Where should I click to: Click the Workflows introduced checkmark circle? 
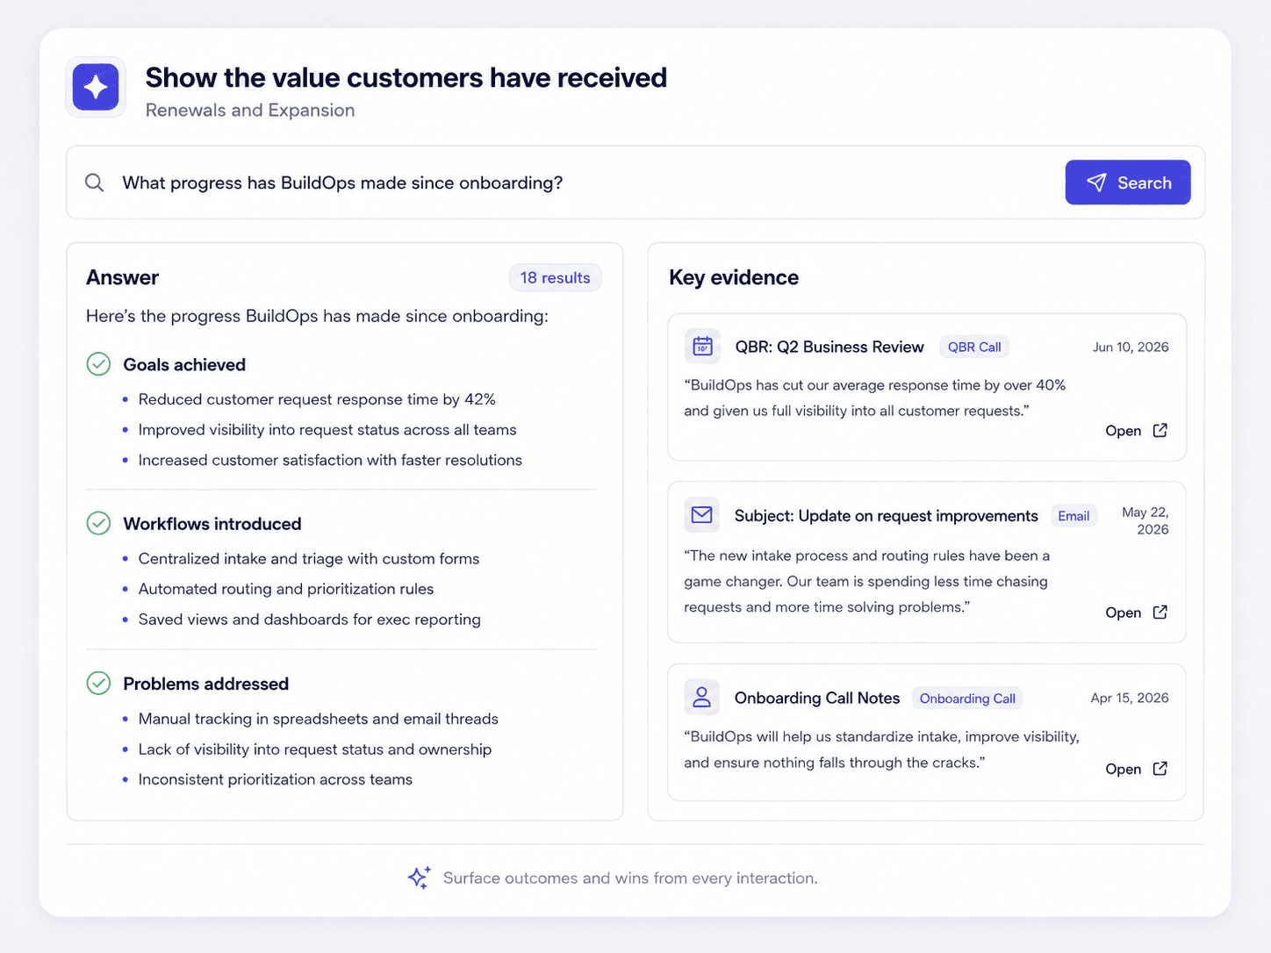(98, 523)
